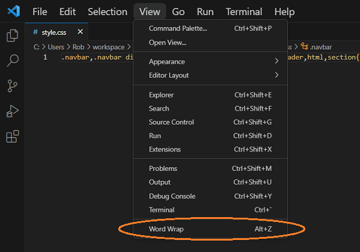Viewport: 360px width, 252px height.
Task: Open the Go menu
Action: tap(178, 11)
